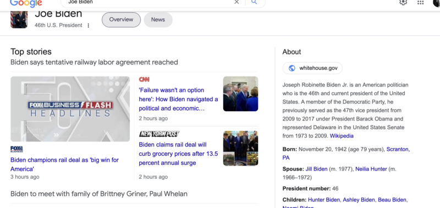The image size is (440, 208).
Task: Click the Fox Business logo under the video thumbnail
Action: click(x=16, y=149)
